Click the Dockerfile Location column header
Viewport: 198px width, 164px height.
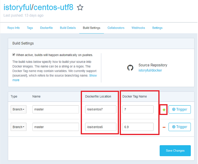pos(98,96)
